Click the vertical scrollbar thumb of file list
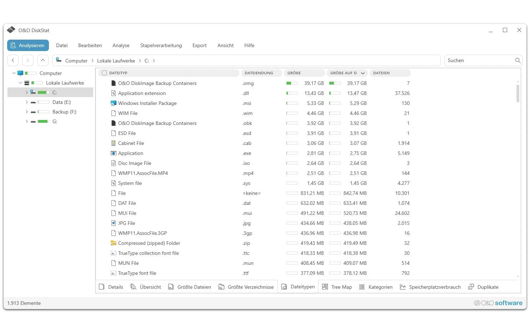This screenshot has height=333, width=530. pyautogui.click(x=518, y=93)
